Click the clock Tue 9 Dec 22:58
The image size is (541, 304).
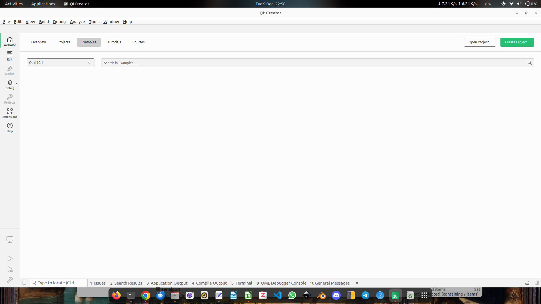(x=270, y=4)
